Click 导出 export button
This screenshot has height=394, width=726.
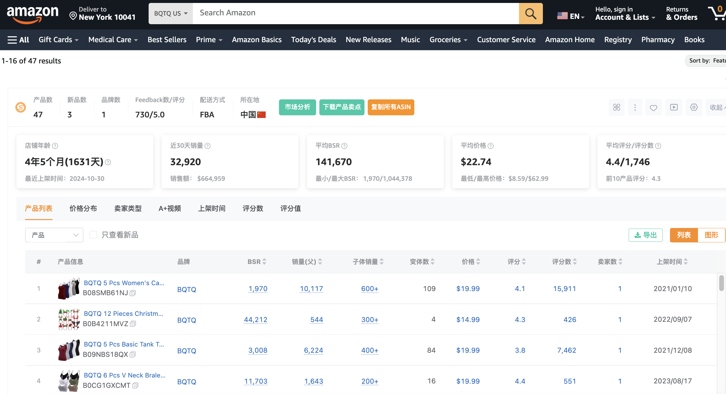pyautogui.click(x=645, y=235)
